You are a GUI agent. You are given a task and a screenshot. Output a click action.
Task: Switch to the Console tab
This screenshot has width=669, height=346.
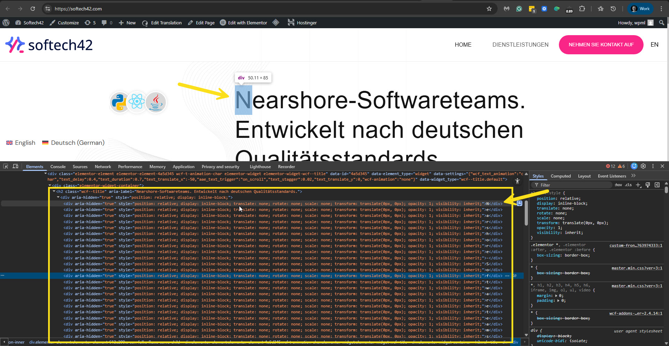click(x=58, y=167)
